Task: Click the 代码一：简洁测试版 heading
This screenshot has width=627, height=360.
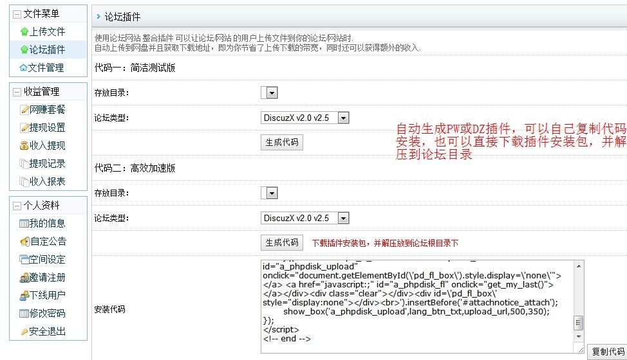Action: [x=135, y=68]
